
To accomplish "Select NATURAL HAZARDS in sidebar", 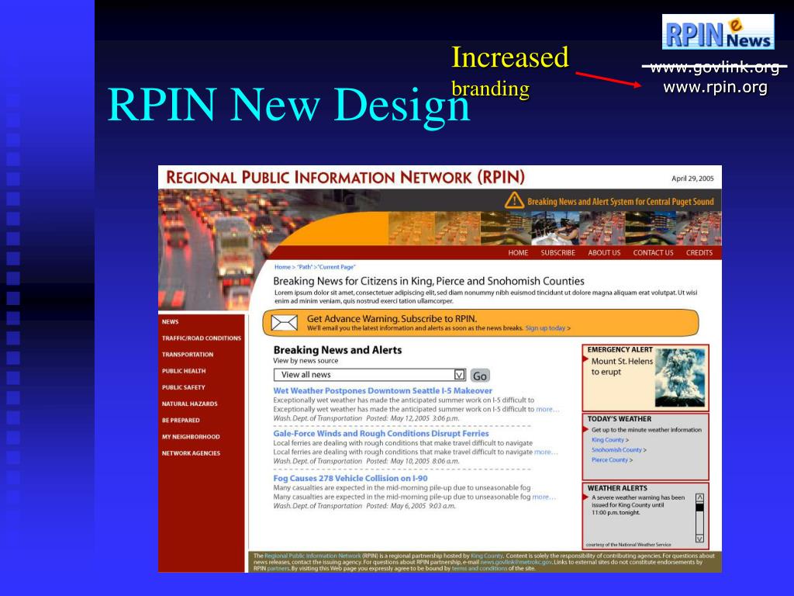I will (189, 404).
